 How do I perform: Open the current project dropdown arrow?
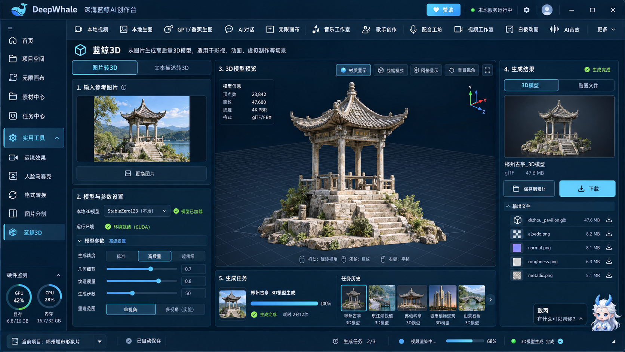[99, 342]
